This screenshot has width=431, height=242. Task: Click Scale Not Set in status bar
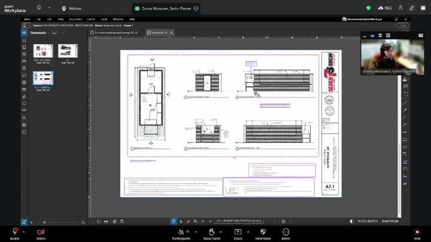point(390,221)
